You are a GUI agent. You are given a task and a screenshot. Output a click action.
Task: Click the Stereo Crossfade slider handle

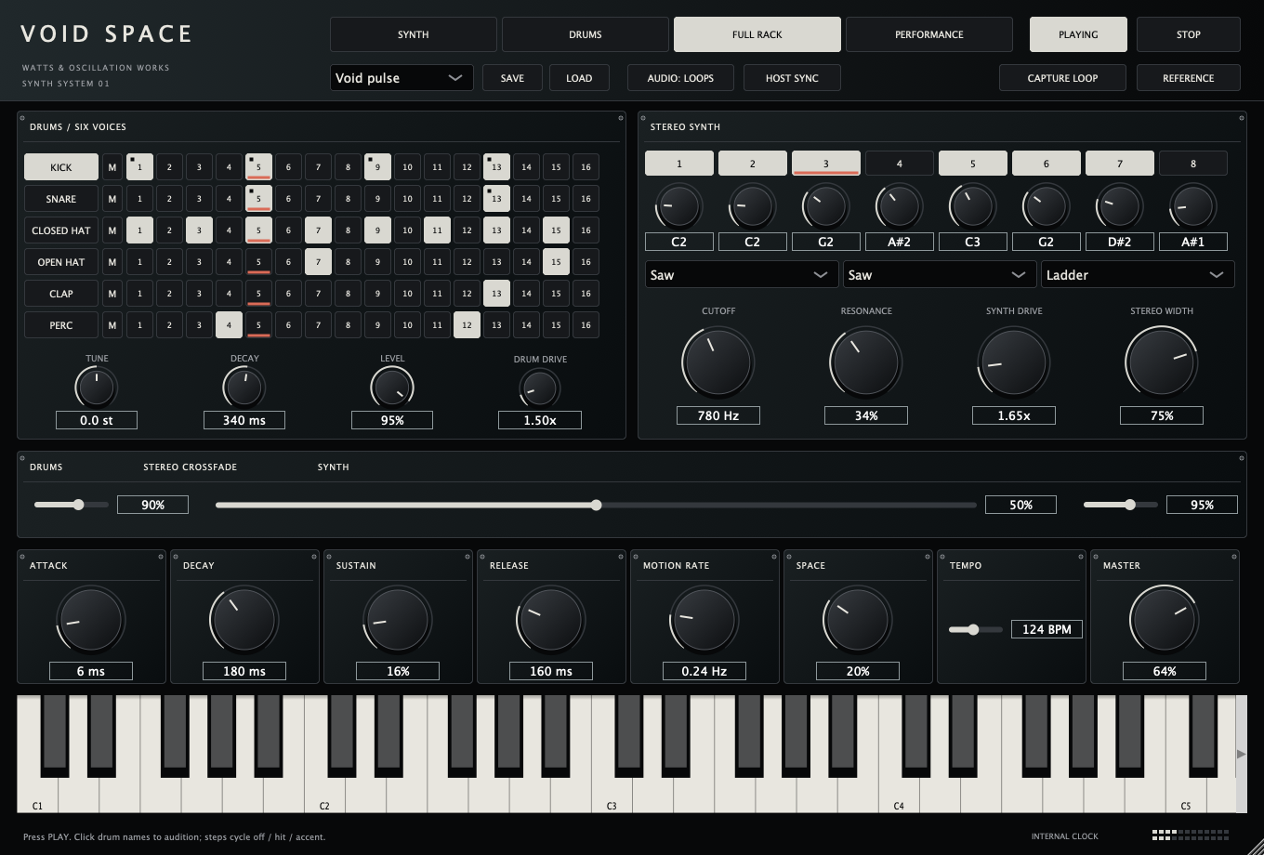coord(596,505)
